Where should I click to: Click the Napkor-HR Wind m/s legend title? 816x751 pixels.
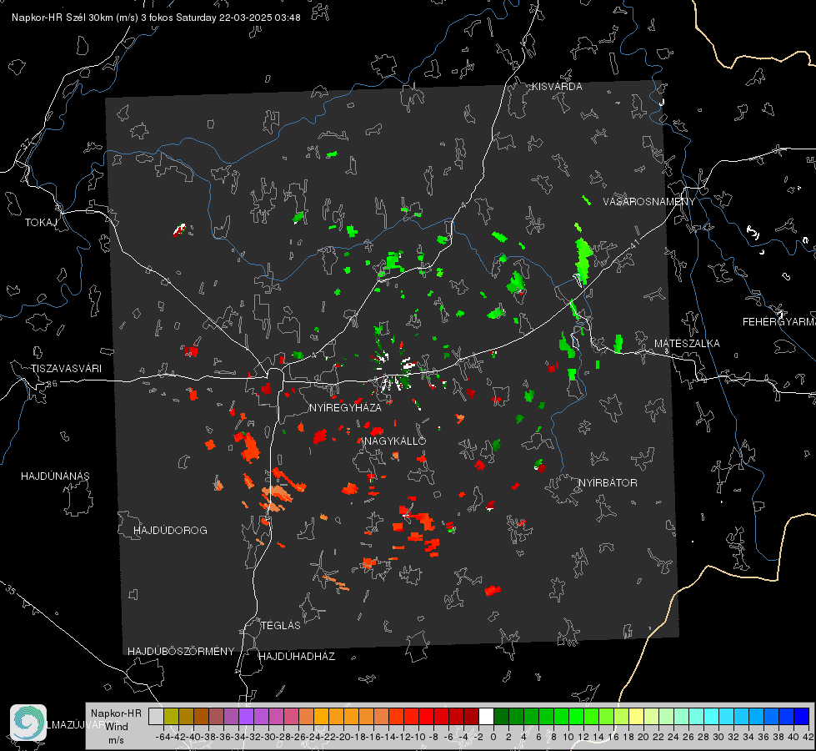(116, 726)
